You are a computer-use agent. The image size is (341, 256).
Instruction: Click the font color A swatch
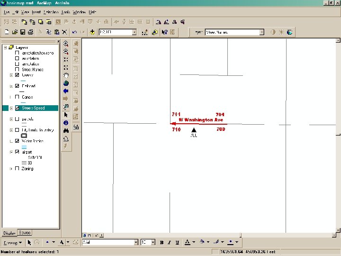[188, 242]
